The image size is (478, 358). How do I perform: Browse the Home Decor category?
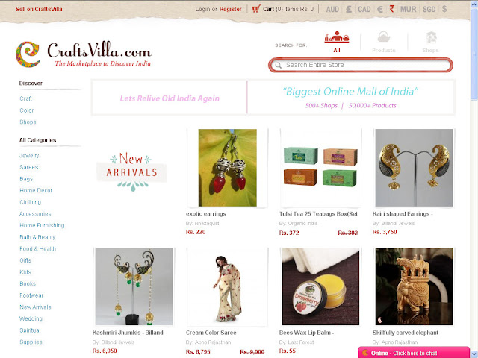tap(36, 191)
